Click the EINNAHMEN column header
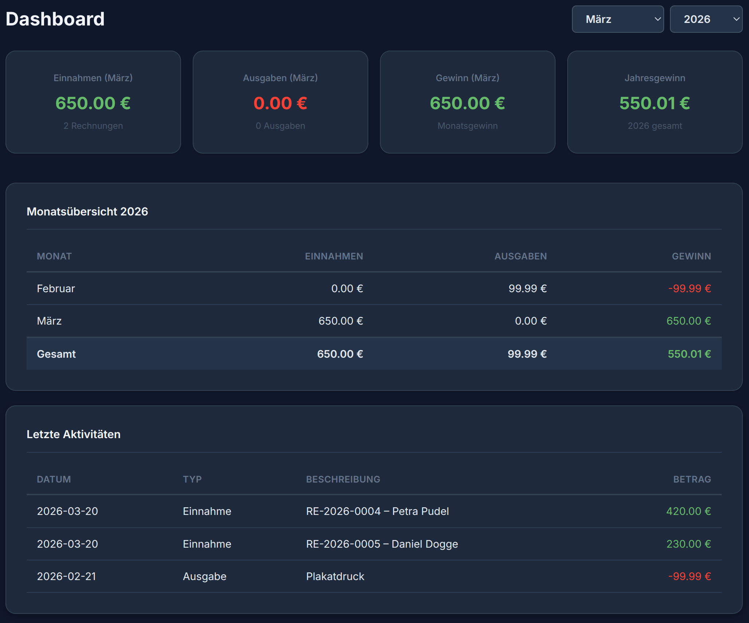 click(x=334, y=256)
